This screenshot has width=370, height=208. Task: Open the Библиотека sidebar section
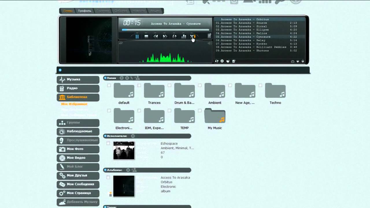(78, 97)
